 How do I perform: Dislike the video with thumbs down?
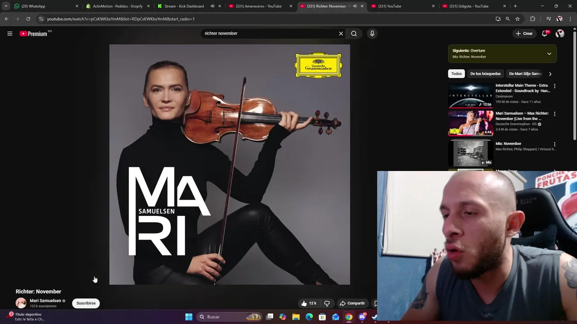point(327,303)
